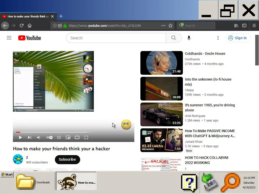Image resolution: width=259 pixels, height=194 pixels.
Task: Bookmark this page with the star icon
Action: [x=170, y=26]
